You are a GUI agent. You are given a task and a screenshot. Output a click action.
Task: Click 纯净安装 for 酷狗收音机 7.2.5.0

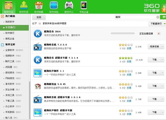(154, 47)
